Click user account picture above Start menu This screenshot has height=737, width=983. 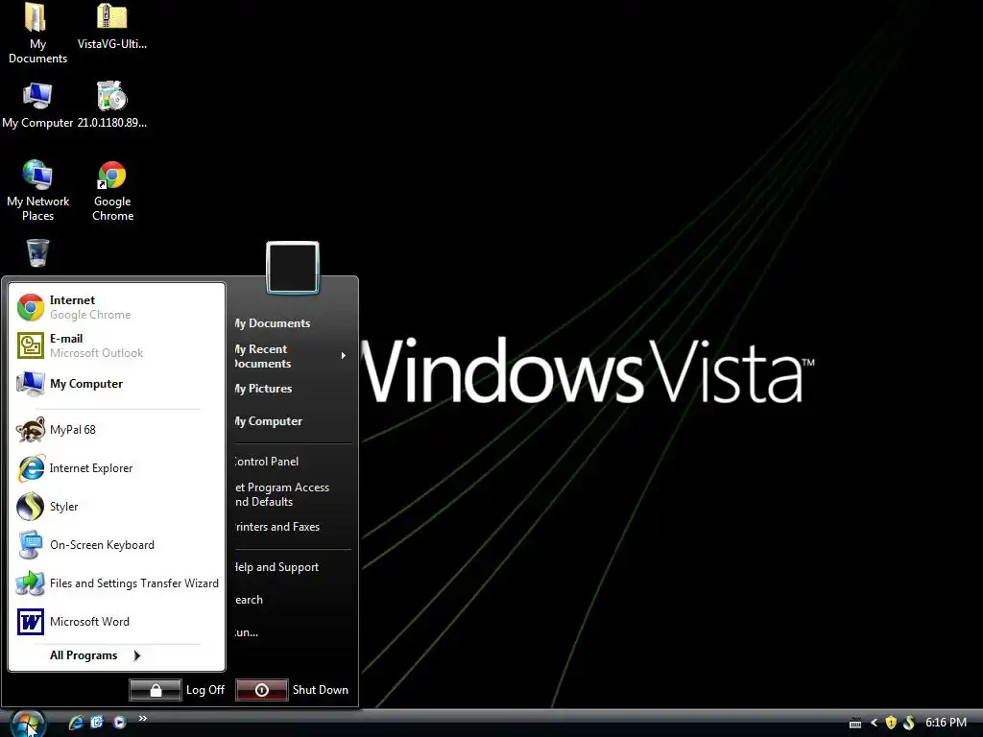293,268
